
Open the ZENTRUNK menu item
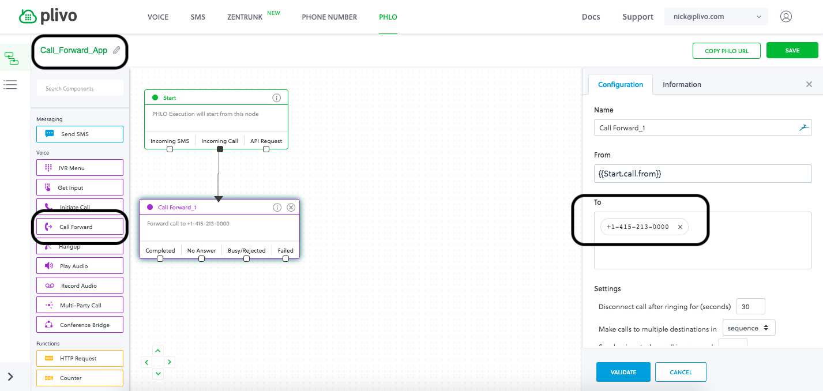pyautogui.click(x=245, y=17)
